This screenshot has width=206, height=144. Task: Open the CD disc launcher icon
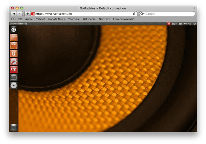point(14,86)
